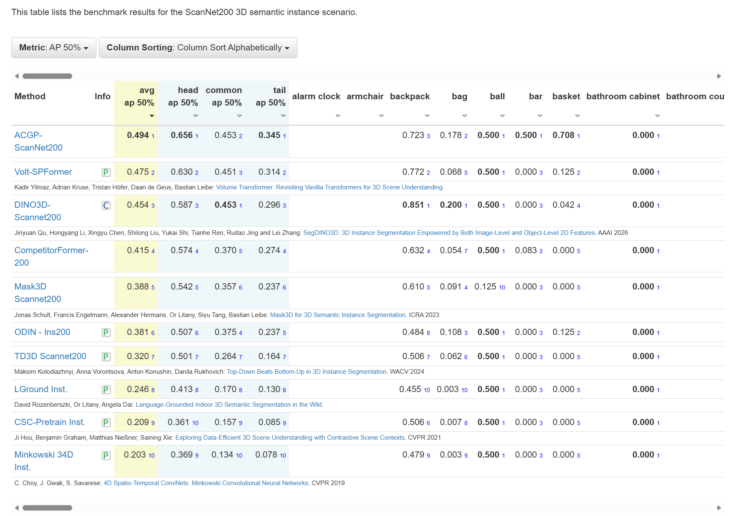
Task: Click the bottom horizontal scrollbar thumb
Action: [47, 508]
